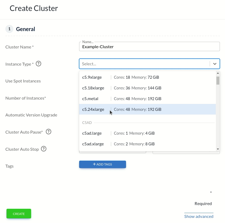
Task: Open advanced settings via Show advanced
Action: coord(199,216)
